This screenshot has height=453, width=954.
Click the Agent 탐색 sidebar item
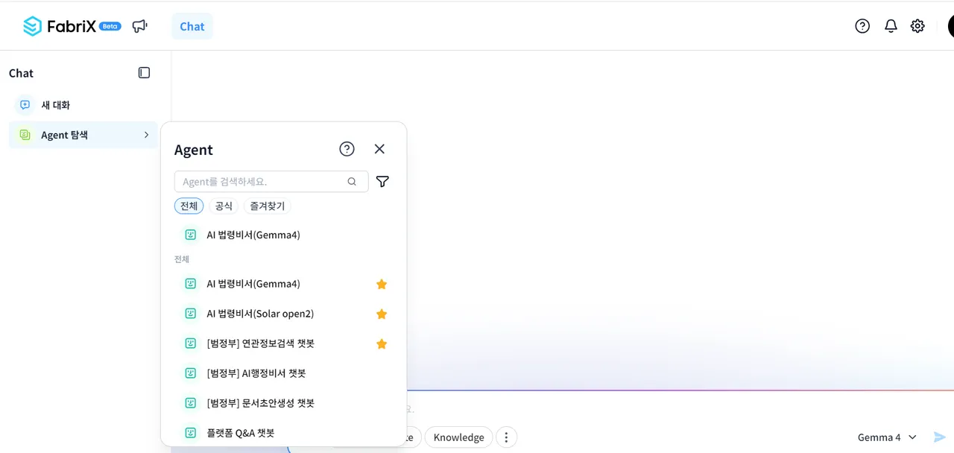pyautogui.click(x=83, y=135)
